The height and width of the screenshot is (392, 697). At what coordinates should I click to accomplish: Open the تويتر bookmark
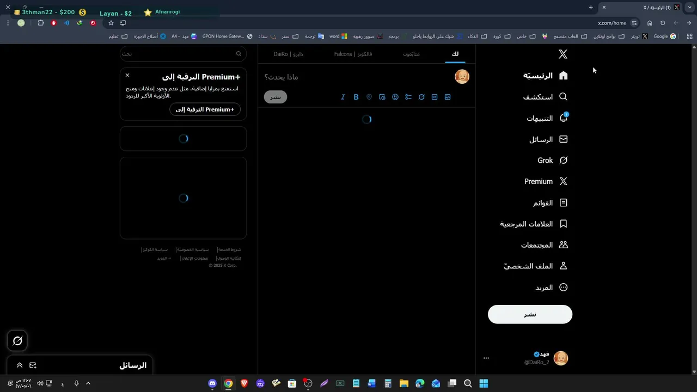click(x=639, y=36)
